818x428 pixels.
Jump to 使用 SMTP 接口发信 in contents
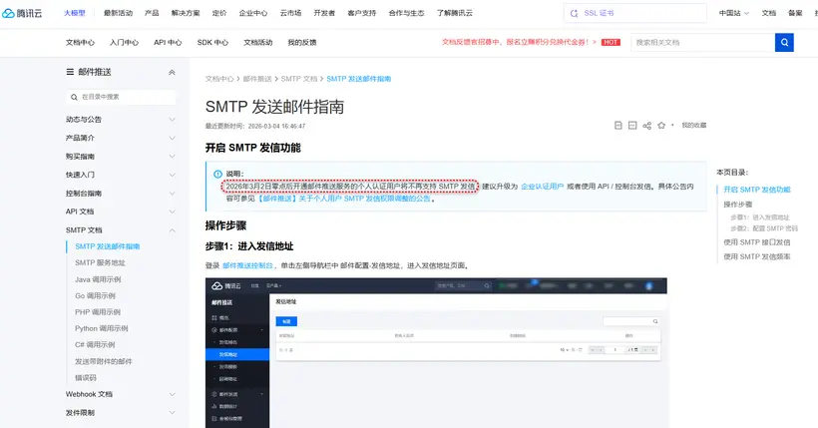tap(757, 242)
